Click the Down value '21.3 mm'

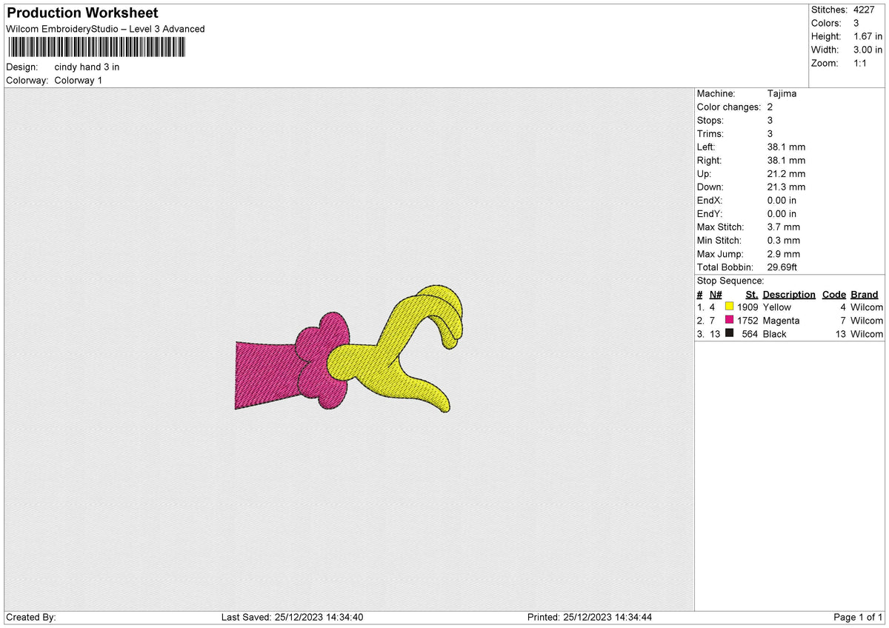tap(787, 187)
